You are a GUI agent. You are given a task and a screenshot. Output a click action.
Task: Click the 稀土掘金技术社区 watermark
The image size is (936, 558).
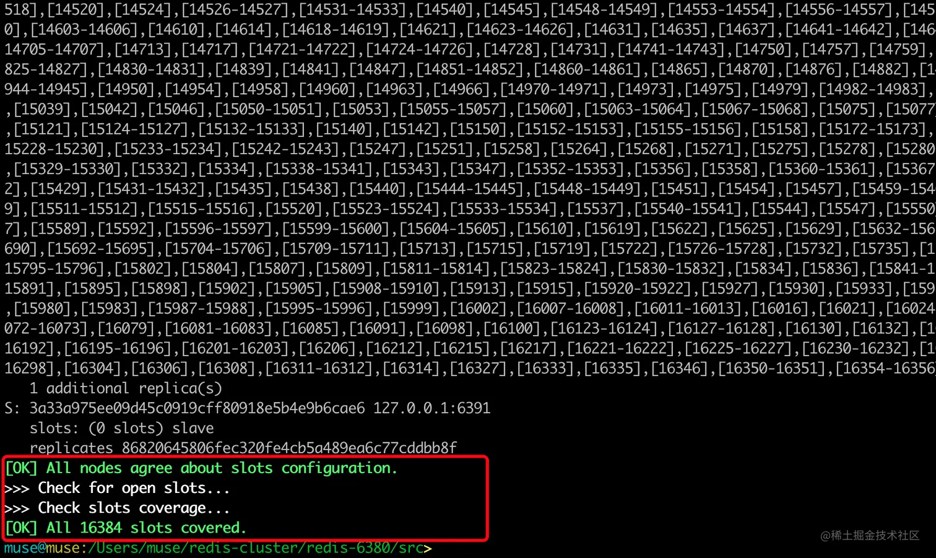pos(870,536)
